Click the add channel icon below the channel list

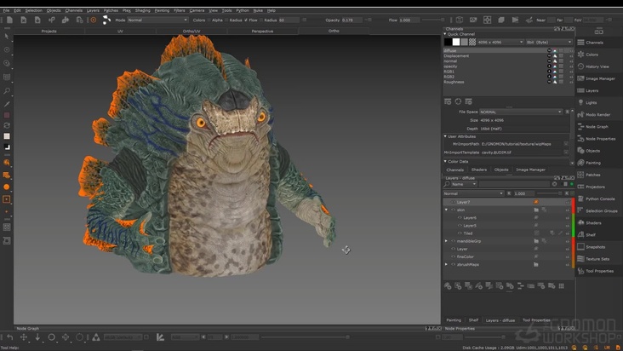click(x=448, y=101)
